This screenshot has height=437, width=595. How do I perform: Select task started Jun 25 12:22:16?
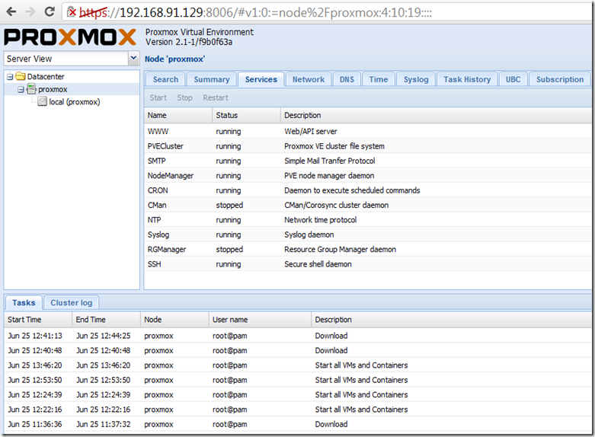point(298,410)
